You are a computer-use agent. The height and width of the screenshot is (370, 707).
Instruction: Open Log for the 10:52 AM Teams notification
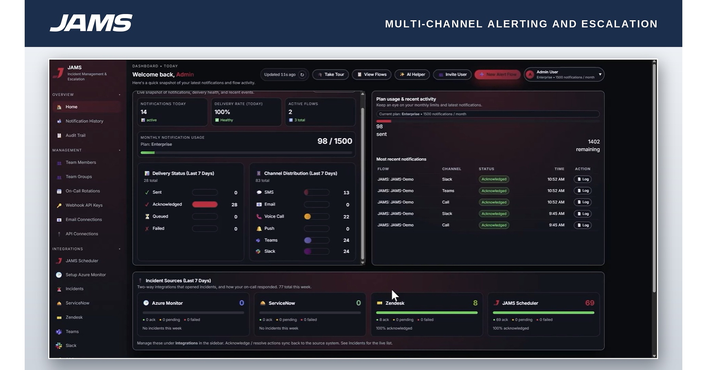click(583, 191)
